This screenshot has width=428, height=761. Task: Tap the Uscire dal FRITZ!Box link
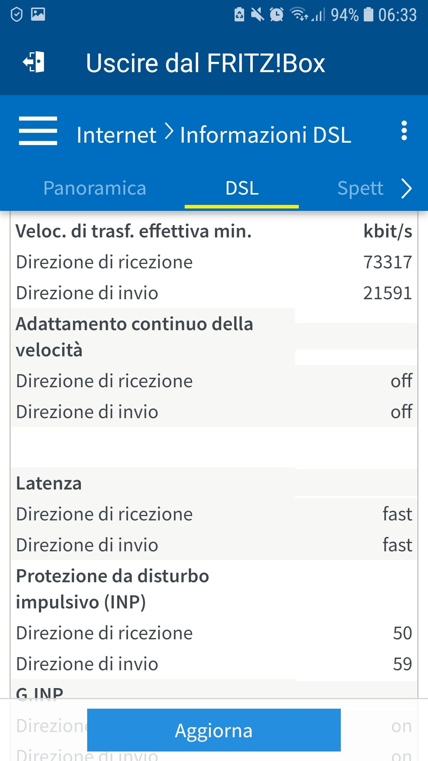click(205, 63)
